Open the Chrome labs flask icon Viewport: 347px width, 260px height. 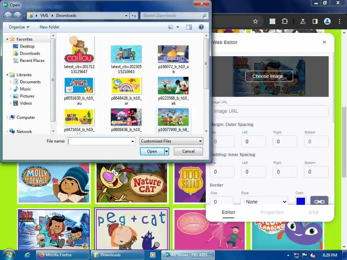[303, 21]
